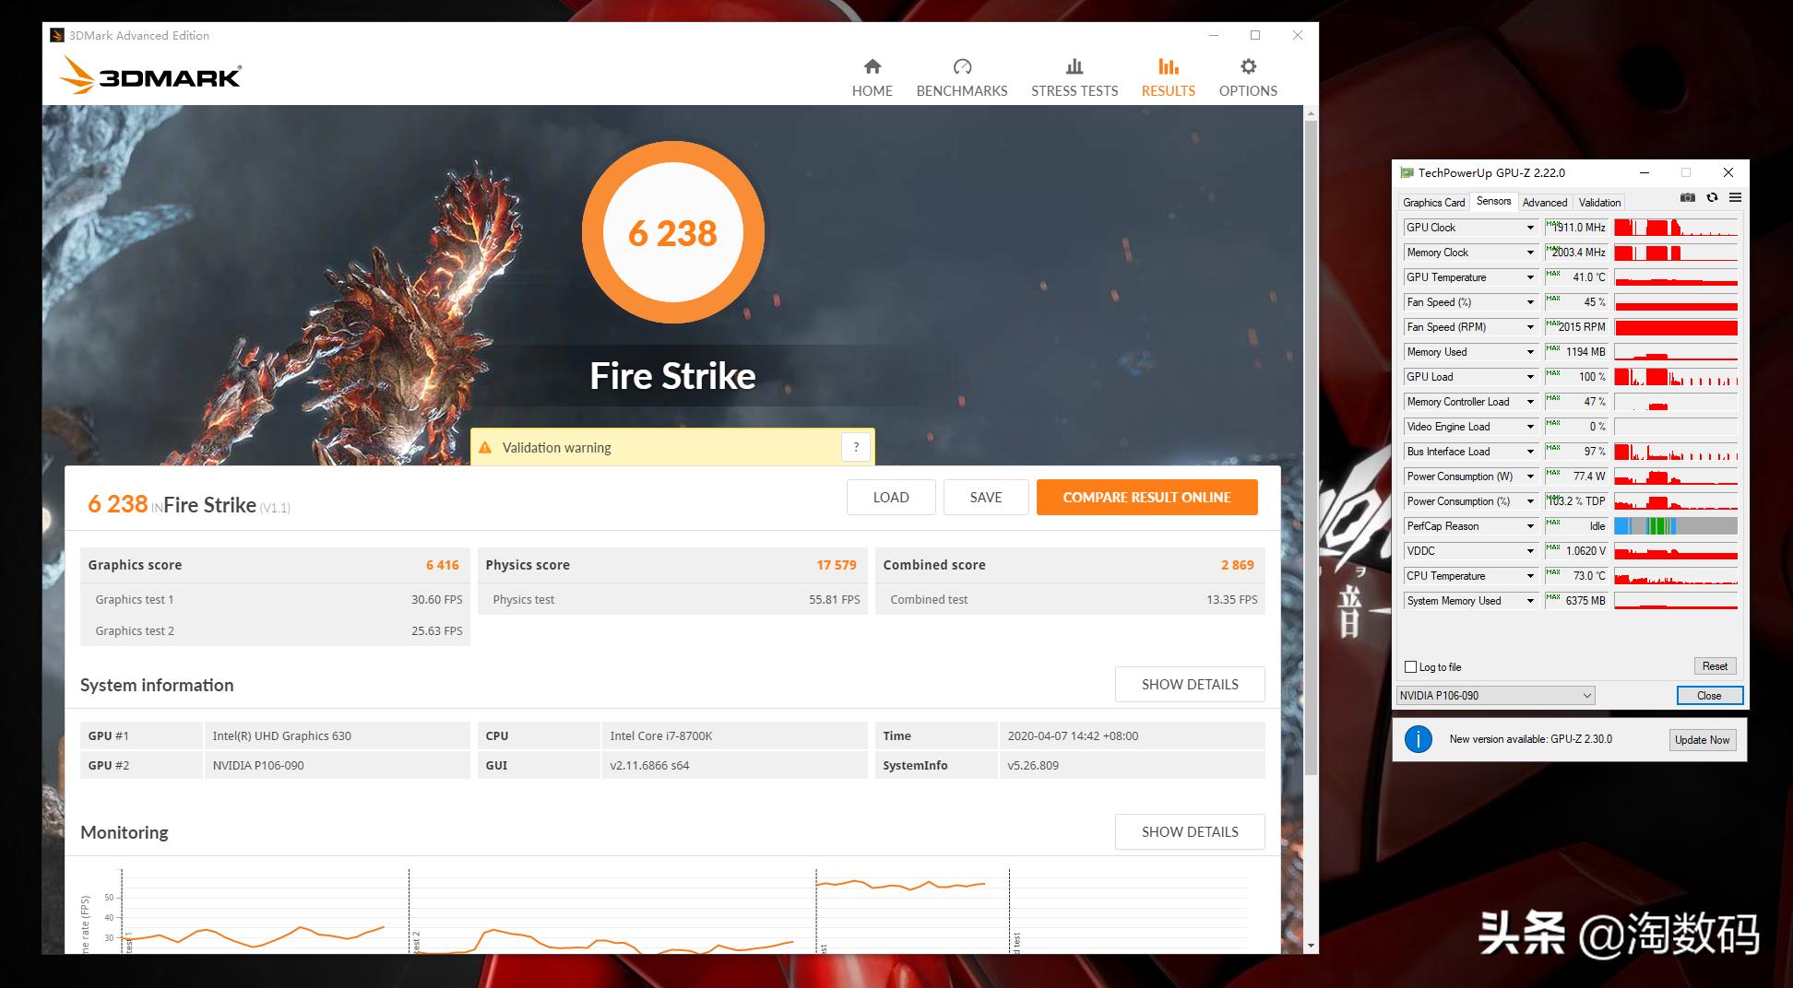
Task: Open the Power Consumption (W) sensor dropdown
Action: (1530, 476)
